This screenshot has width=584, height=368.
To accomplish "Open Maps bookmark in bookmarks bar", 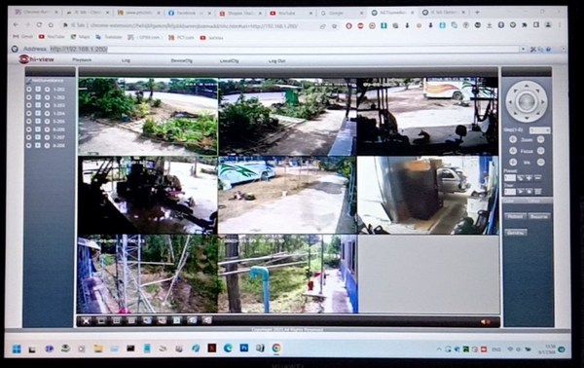I will (81, 37).
